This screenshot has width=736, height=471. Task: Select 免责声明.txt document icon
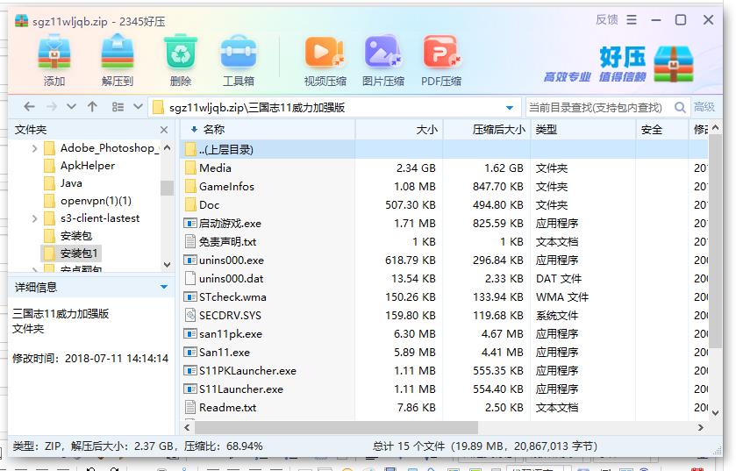click(x=190, y=241)
